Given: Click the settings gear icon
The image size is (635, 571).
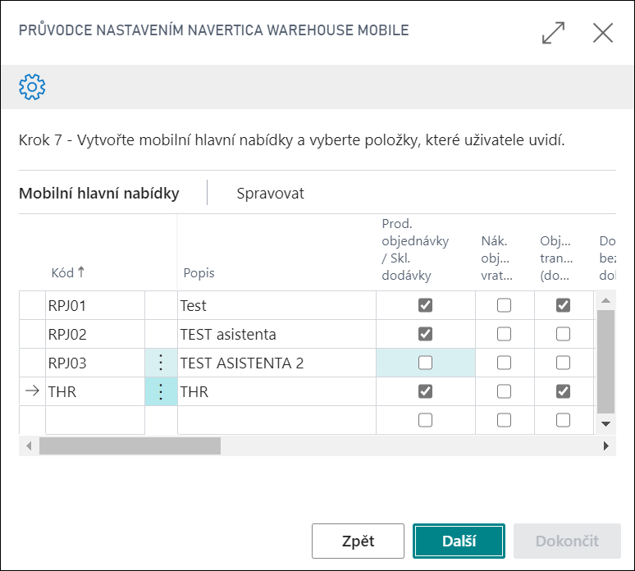Looking at the screenshot, I should (x=32, y=87).
